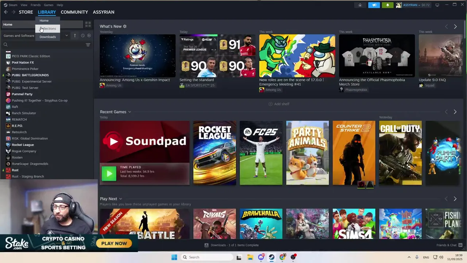Viewport: 467px width, 263px height.
Task: Open Call of Duty cover in Recent Games
Action: click(x=400, y=153)
